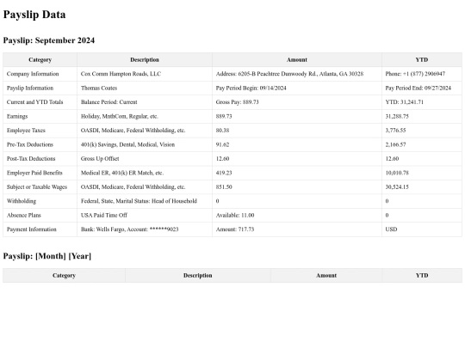Click 'Balance Period: Current' cell
This screenshot has height=348, width=465.
coord(145,102)
